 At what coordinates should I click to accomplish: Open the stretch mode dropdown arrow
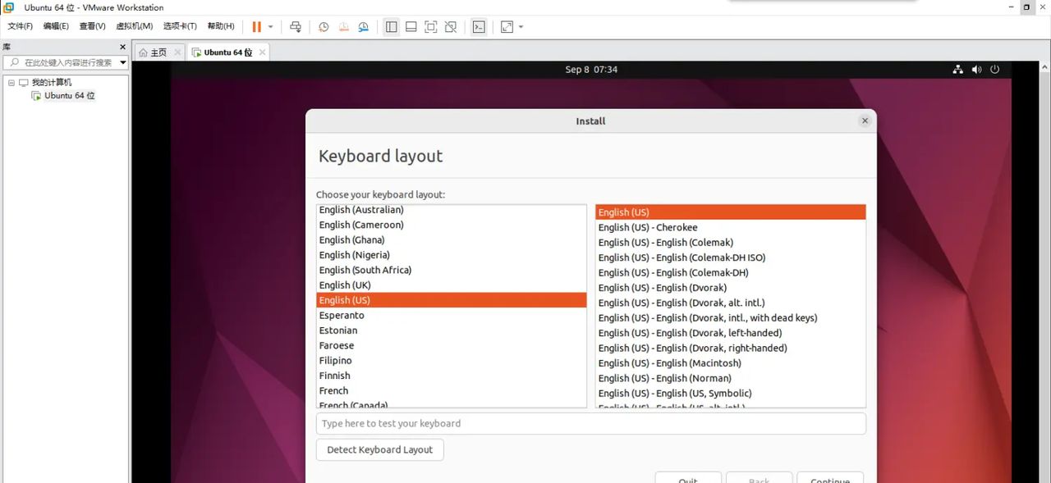click(x=521, y=27)
